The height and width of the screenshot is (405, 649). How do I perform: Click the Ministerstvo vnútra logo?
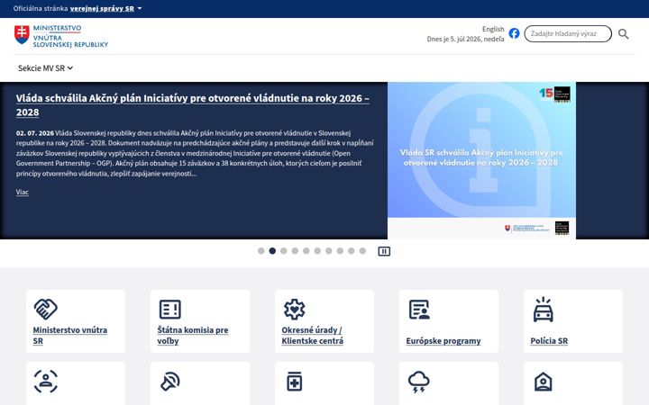pos(61,36)
